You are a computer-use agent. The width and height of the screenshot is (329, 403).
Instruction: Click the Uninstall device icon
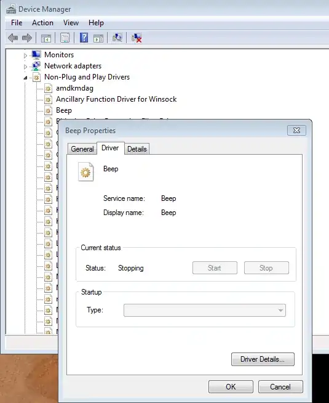[137, 38]
